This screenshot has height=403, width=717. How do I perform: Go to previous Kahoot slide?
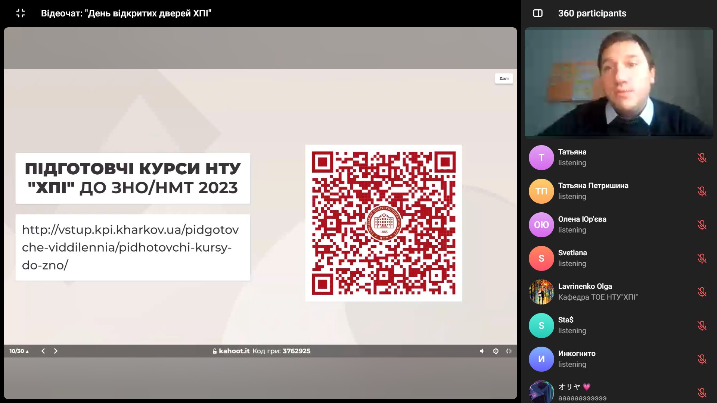(x=43, y=351)
